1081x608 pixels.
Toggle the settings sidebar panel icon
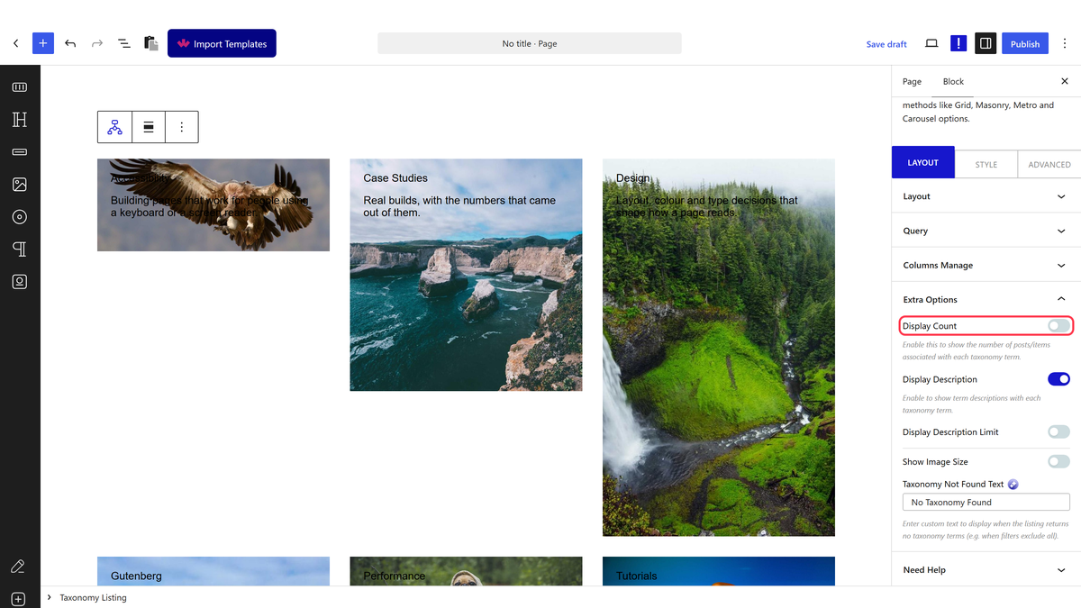tap(986, 43)
